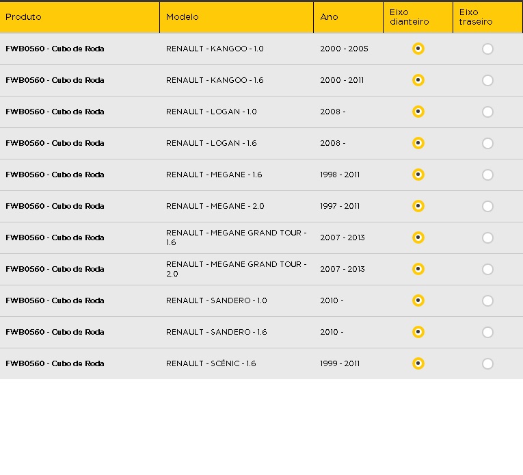Select rear axle radio for LOGAN 1.6 row
Image resolution: width=523 pixels, height=475 pixels.
487,143
